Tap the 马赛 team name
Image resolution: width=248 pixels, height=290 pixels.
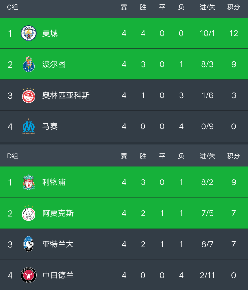coord(50,126)
